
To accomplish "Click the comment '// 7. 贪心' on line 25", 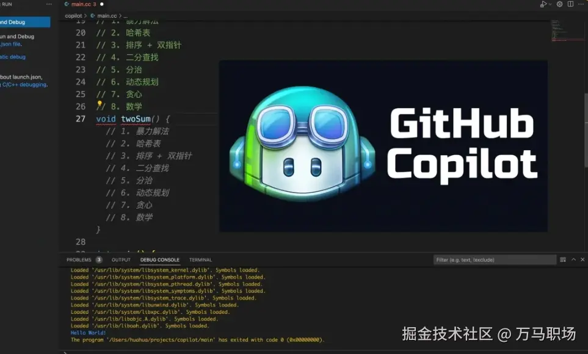I will coord(119,94).
